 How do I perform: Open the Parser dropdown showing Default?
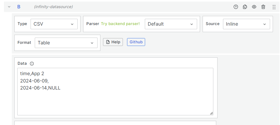[x=171, y=24]
